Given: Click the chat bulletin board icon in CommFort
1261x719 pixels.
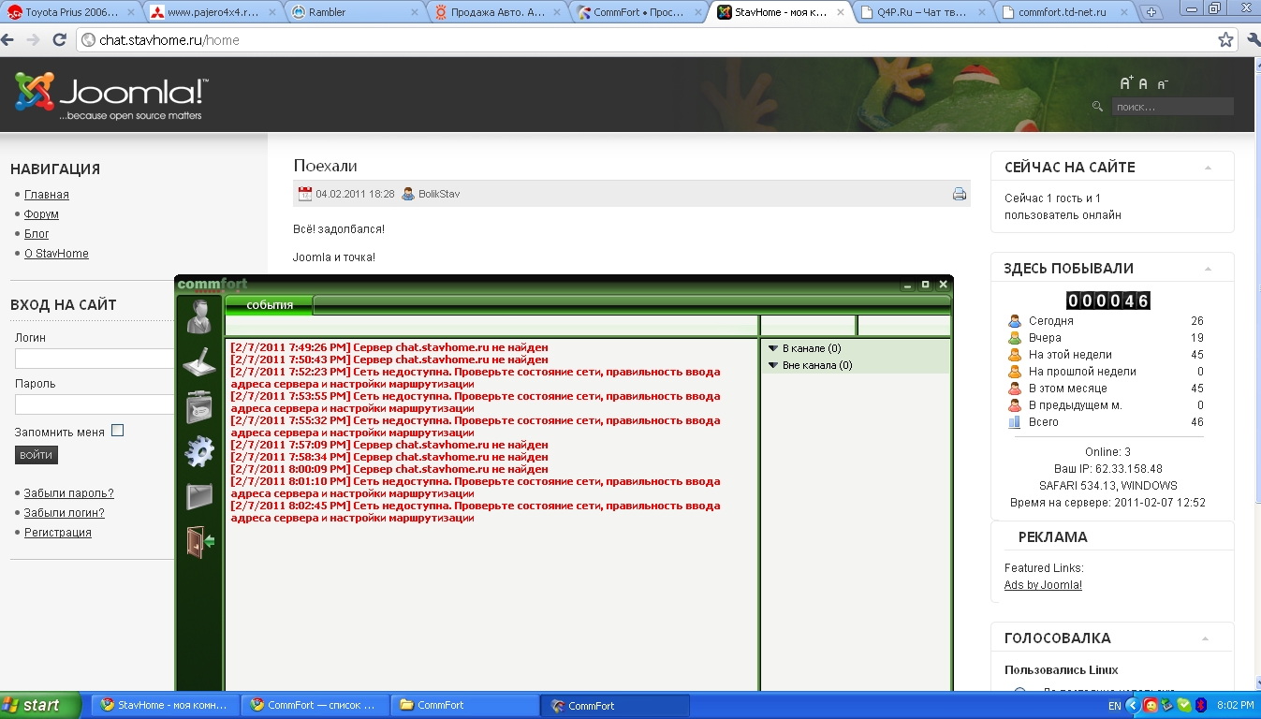Looking at the screenshot, I should click(199, 406).
